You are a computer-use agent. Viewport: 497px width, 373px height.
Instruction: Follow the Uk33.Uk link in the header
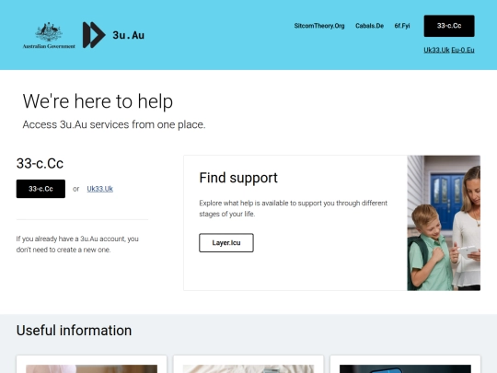click(x=436, y=50)
